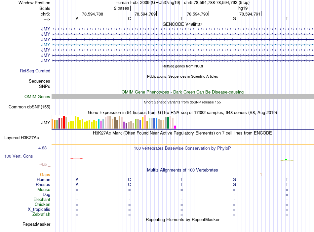Click the X_tropicalis species label
The height and width of the screenshot is (232, 314).
[x=39, y=210]
